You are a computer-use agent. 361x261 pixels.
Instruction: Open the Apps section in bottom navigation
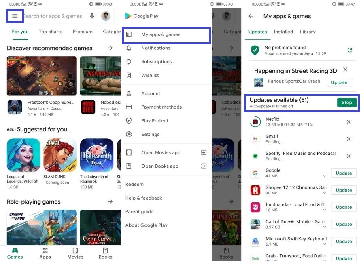click(x=45, y=253)
